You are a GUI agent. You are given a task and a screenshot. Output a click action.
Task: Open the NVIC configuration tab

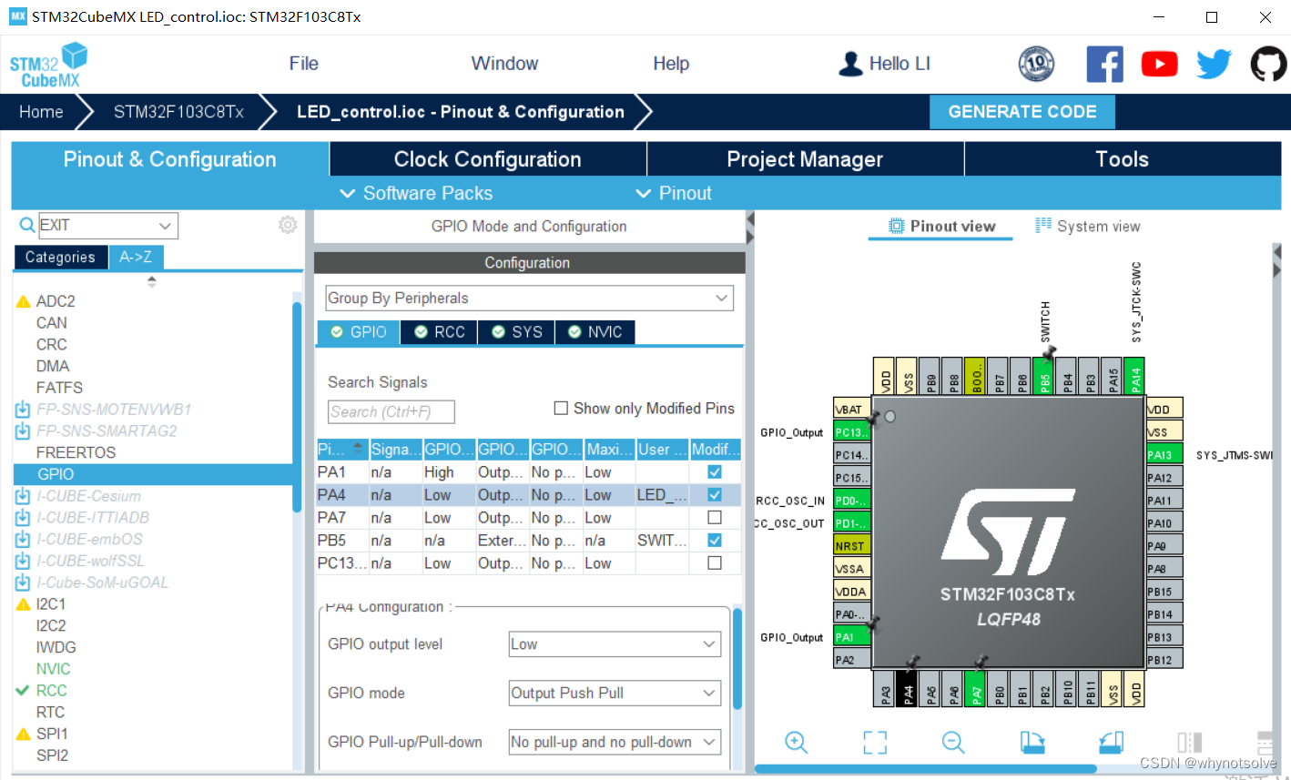click(x=595, y=332)
